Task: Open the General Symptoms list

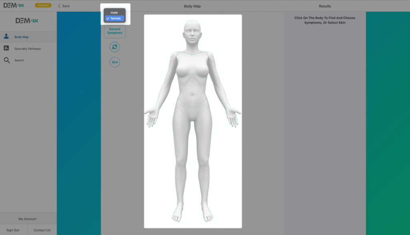Action: (115, 31)
